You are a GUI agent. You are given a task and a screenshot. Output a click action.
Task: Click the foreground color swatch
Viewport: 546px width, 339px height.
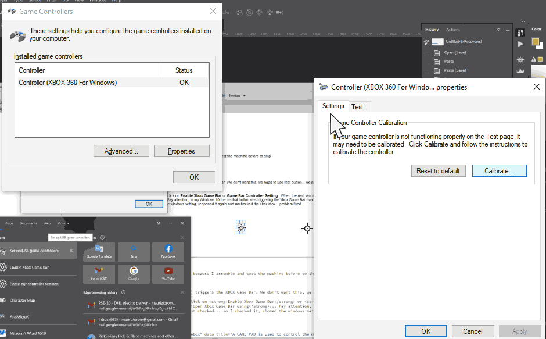click(x=536, y=42)
